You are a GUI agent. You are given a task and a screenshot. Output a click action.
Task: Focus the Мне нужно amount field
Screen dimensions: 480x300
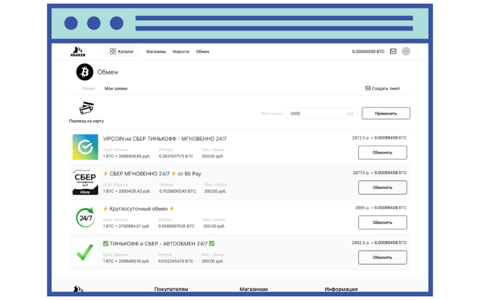coord(322,113)
